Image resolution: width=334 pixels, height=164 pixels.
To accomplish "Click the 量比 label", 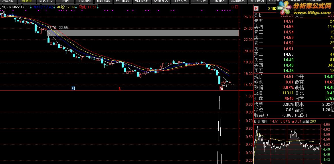I will 299,93.
